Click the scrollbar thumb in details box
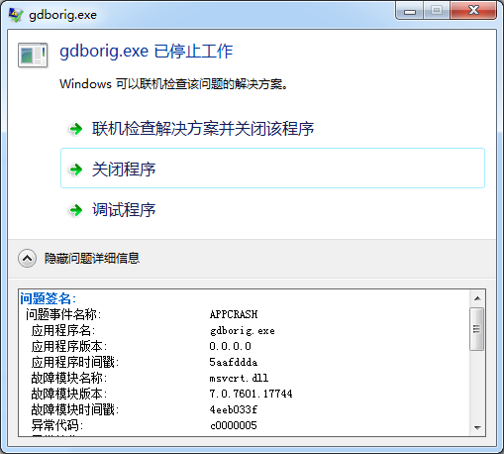This screenshot has width=504, height=454. [477, 329]
